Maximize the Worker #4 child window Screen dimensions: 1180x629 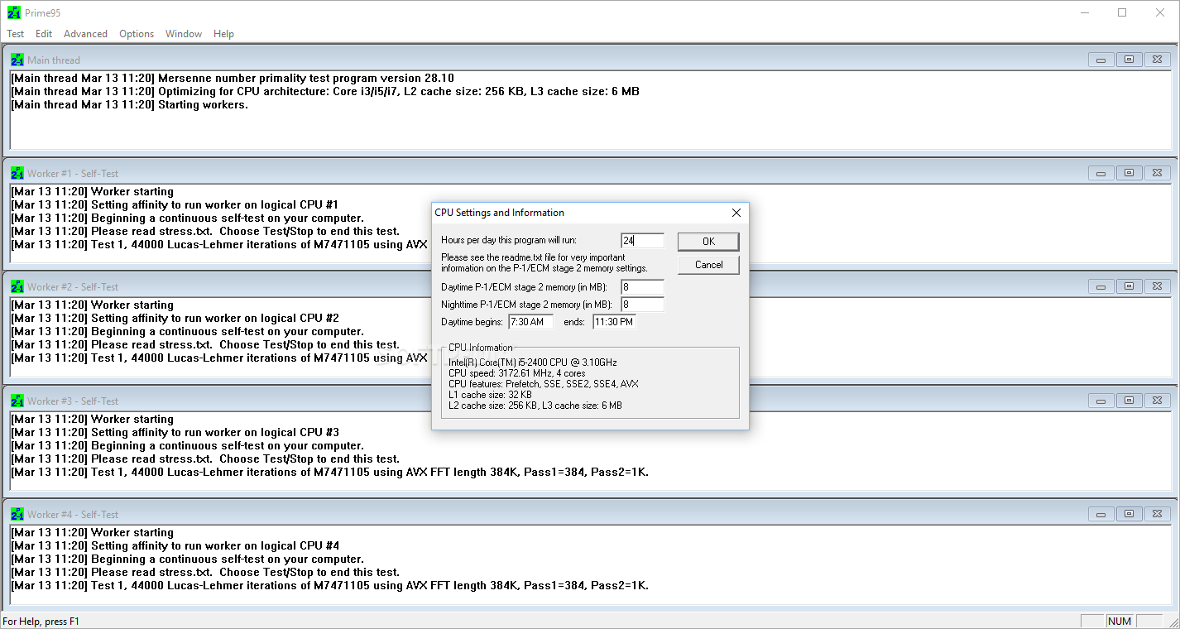coord(1129,514)
